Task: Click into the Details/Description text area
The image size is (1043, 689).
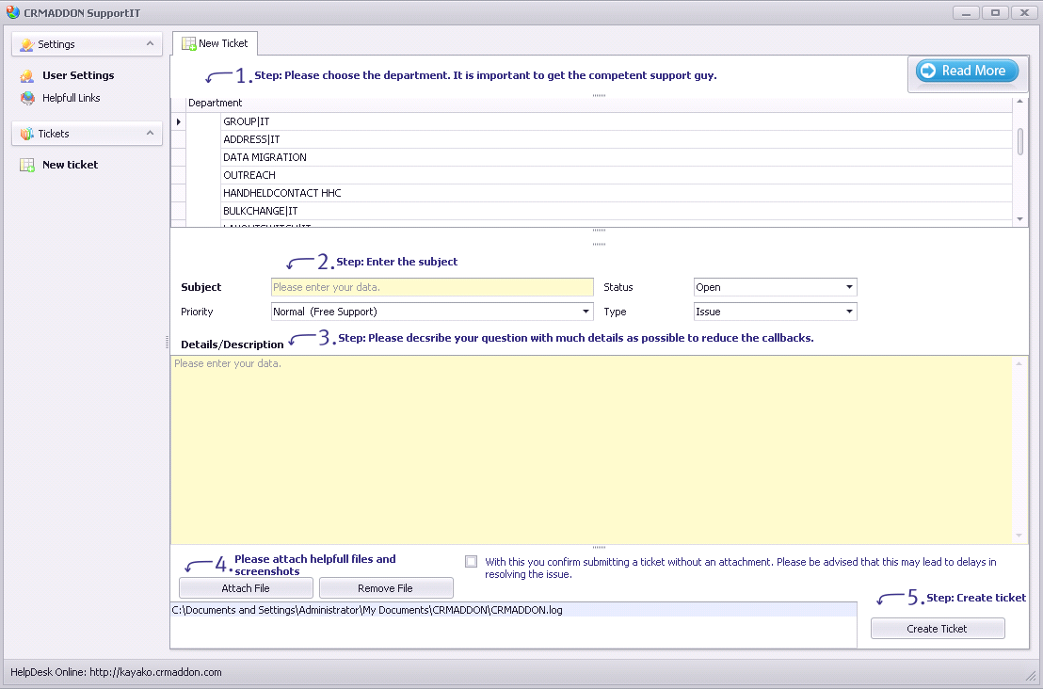Action: (x=592, y=450)
